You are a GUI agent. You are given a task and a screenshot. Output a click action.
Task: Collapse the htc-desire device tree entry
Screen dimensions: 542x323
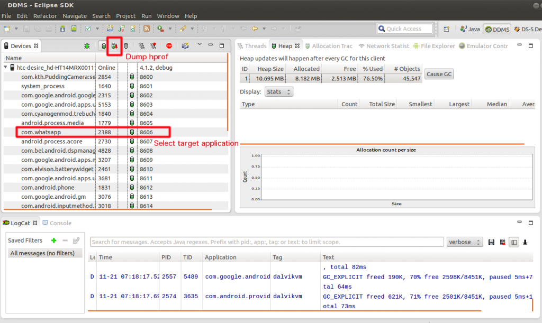[6, 68]
